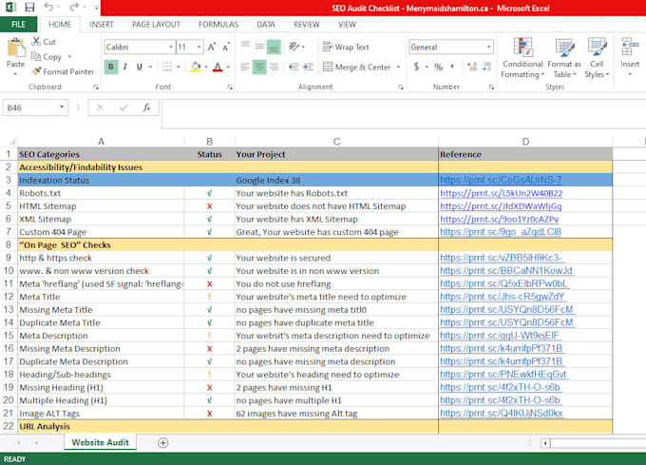
Task: Increase font size with the large A icon
Action: [x=211, y=47]
